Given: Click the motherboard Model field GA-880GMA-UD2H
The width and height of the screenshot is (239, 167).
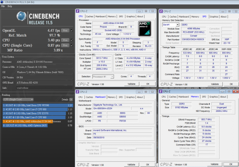Looking at the screenshot, I should [x=112, y=108].
